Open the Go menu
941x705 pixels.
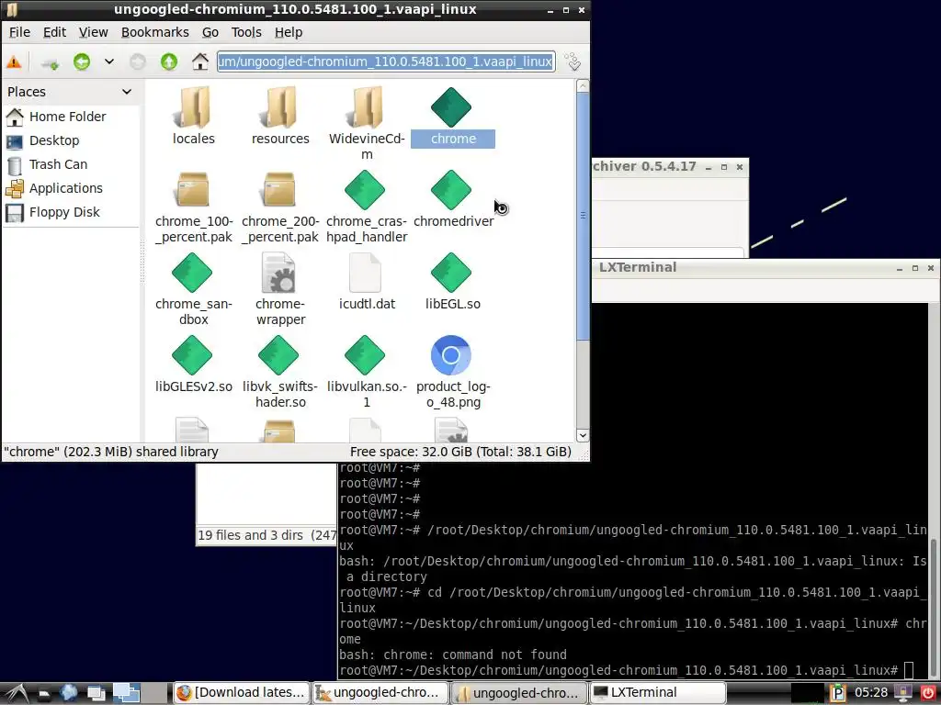210,32
